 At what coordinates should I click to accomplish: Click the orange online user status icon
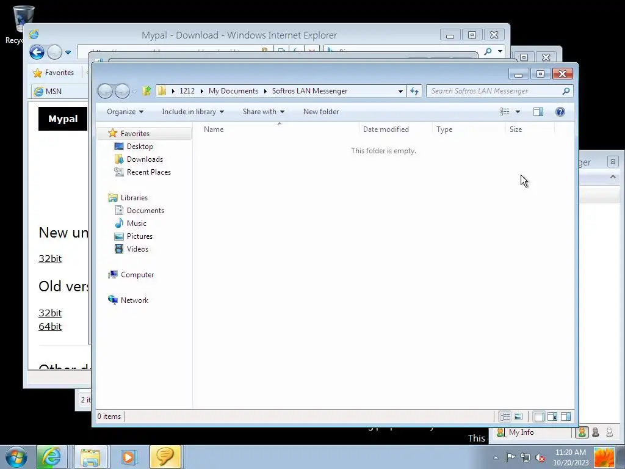tap(582, 432)
